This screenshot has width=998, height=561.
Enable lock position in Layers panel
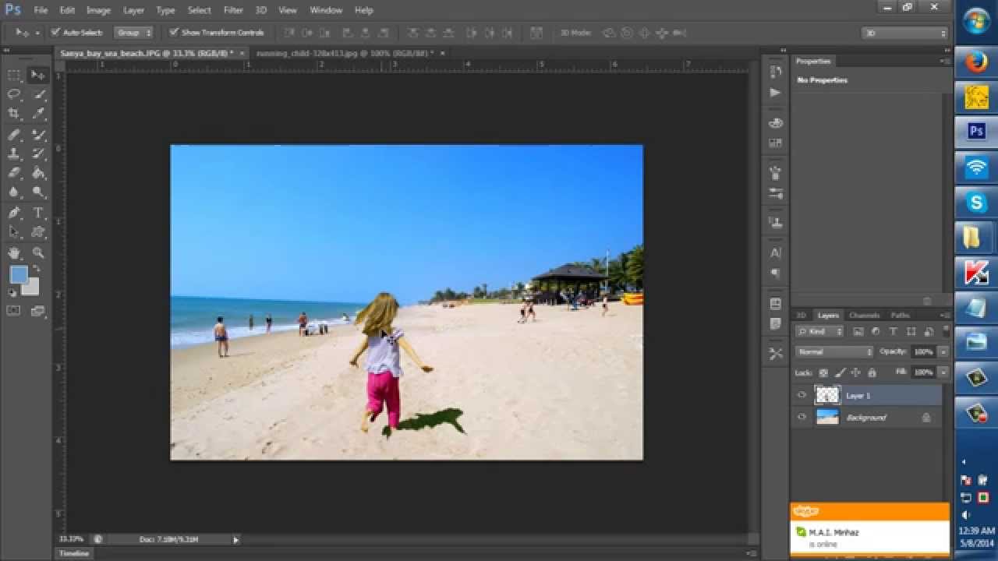pos(855,372)
